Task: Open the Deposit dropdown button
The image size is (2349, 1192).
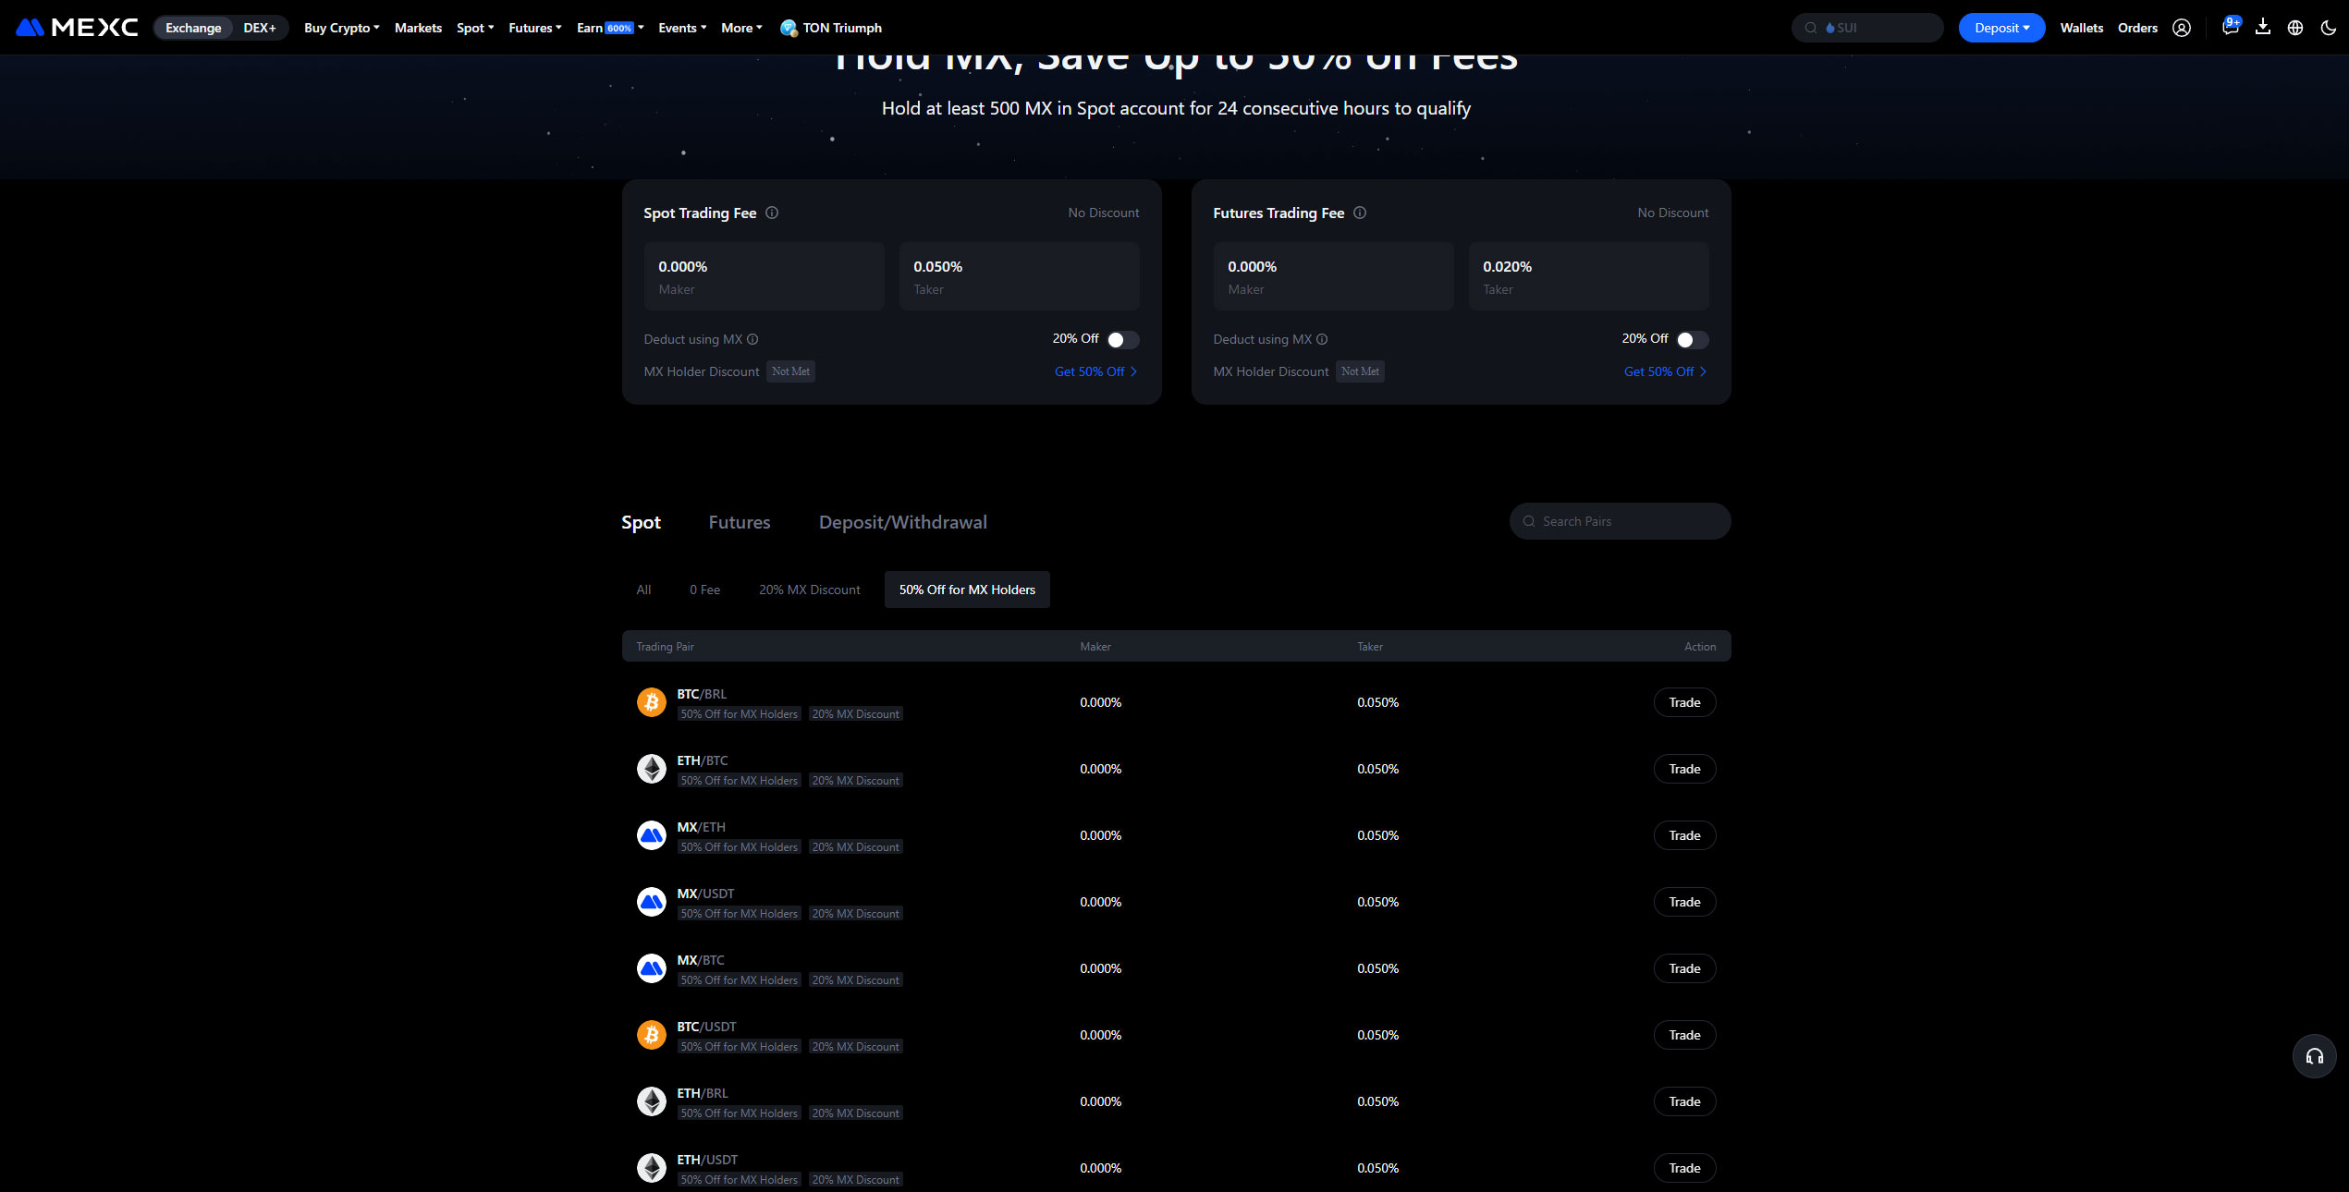Action: [2001, 28]
